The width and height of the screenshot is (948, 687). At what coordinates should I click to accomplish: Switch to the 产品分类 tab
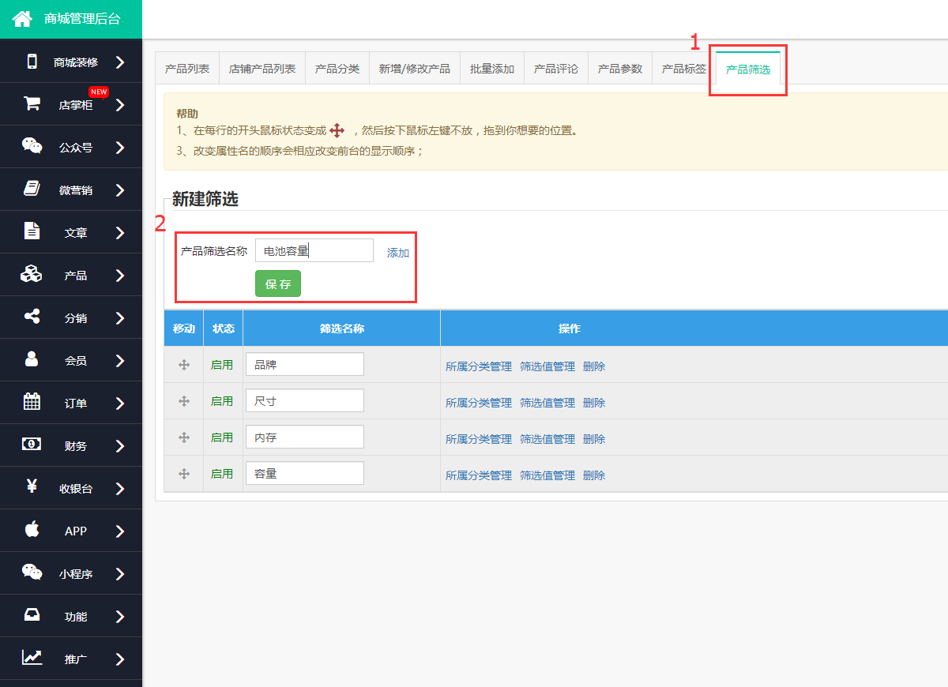coord(337,69)
